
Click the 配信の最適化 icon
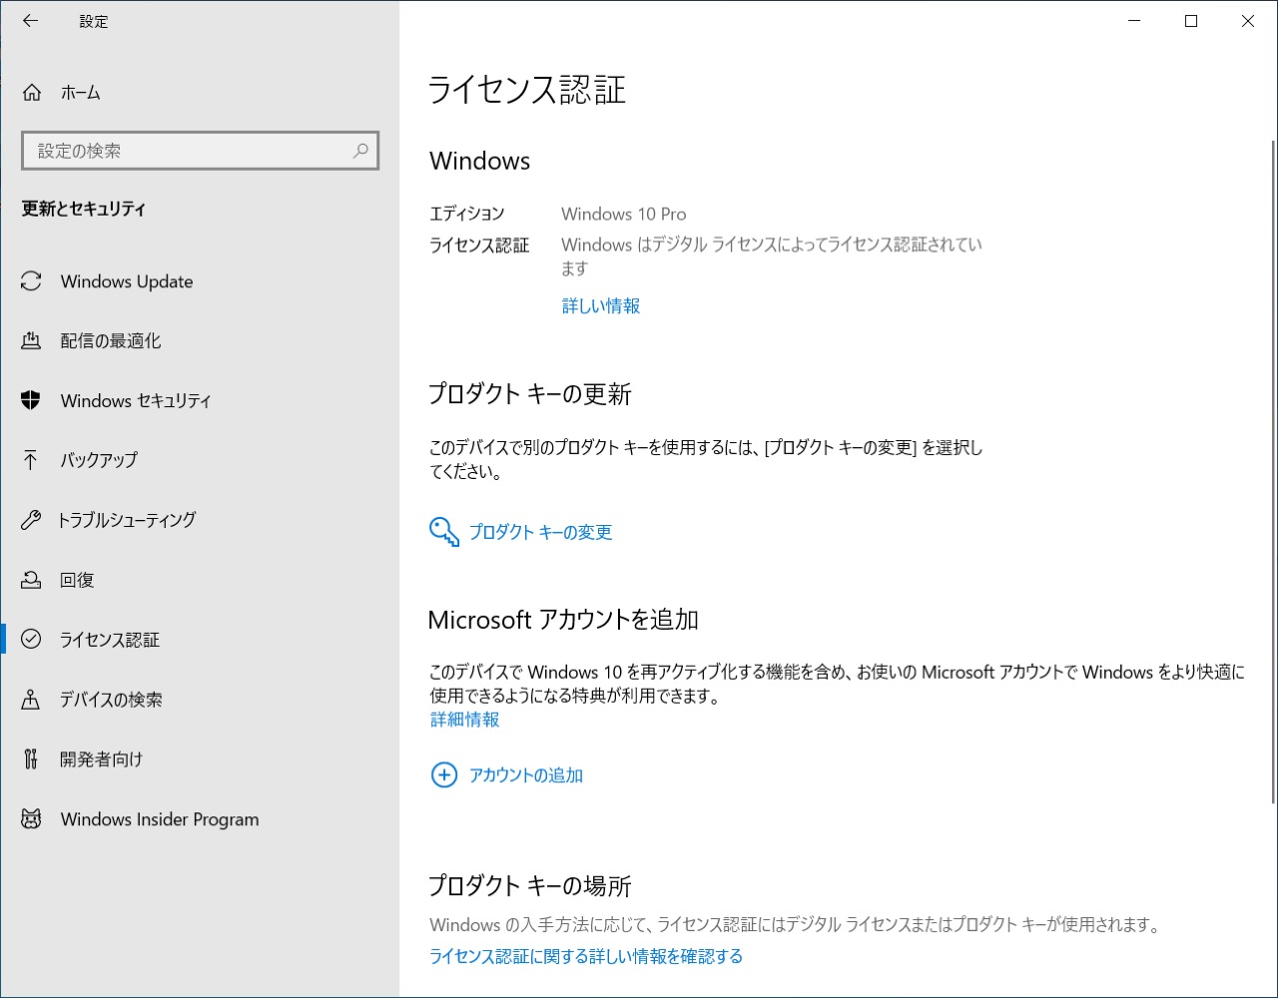pos(31,341)
